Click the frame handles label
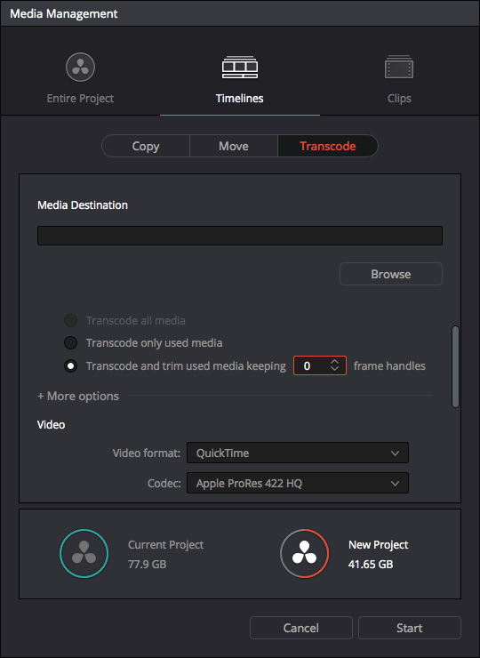Image resolution: width=480 pixels, height=658 pixels. 389,366
